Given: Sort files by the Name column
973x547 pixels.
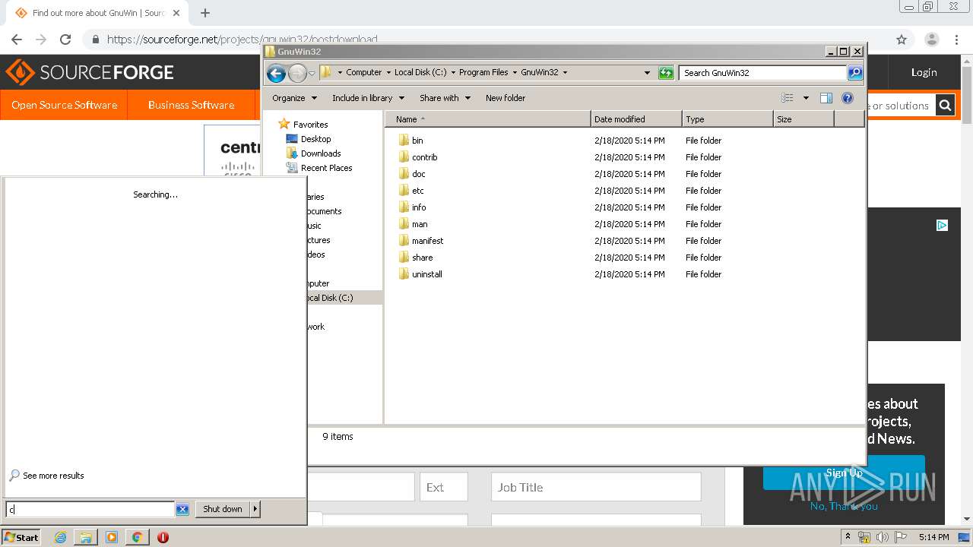Looking at the screenshot, I should pos(487,119).
